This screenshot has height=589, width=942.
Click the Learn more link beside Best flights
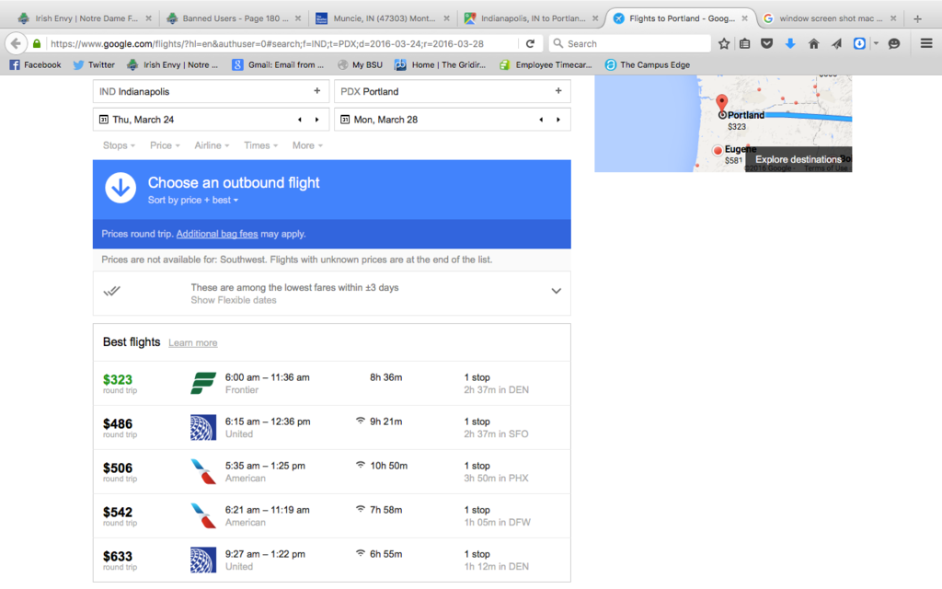click(x=192, y=343)
